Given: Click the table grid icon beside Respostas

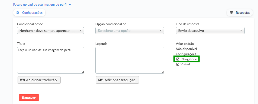Looking at the screenshot, I should pos(231,13).
